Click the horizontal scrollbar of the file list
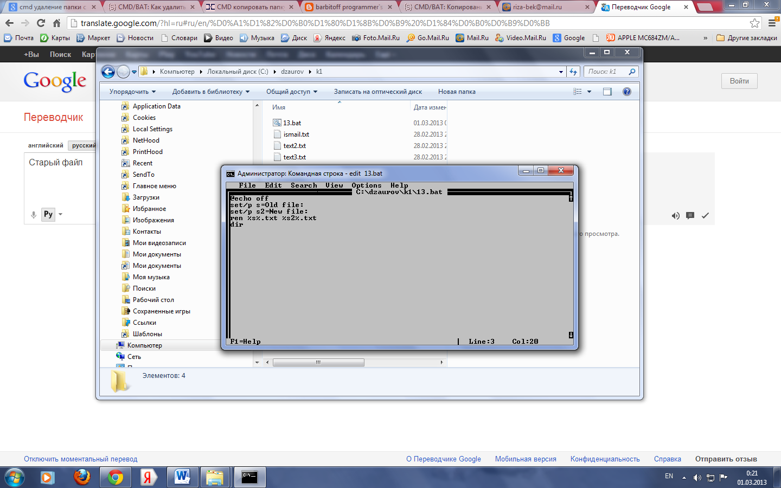Image resolution: width=781 pixels, height=488 pixels. point(318,362)
